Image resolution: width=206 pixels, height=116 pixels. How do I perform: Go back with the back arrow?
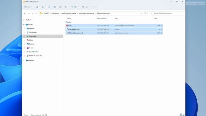tap(24, 13)
